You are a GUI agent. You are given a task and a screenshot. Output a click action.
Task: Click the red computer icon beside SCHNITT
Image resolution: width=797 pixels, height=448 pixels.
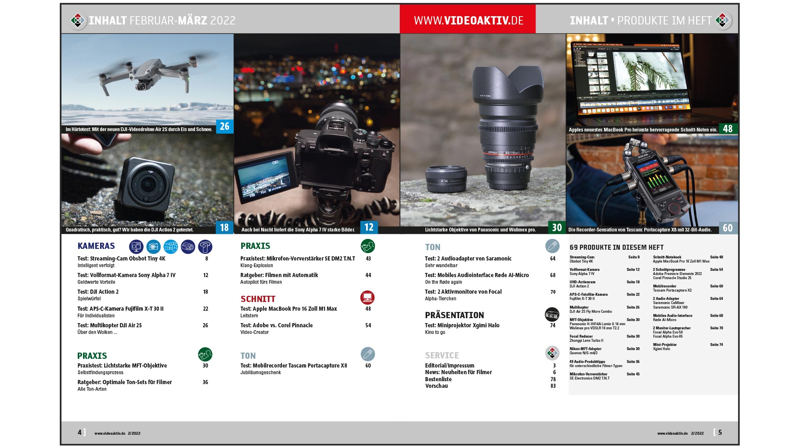pyautogui.click(x=367, y=297)
